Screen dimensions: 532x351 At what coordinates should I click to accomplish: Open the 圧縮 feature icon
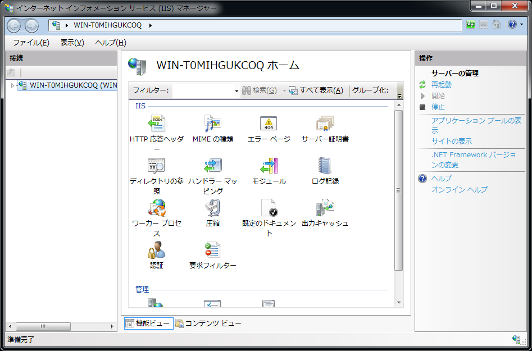coord(212,208)
